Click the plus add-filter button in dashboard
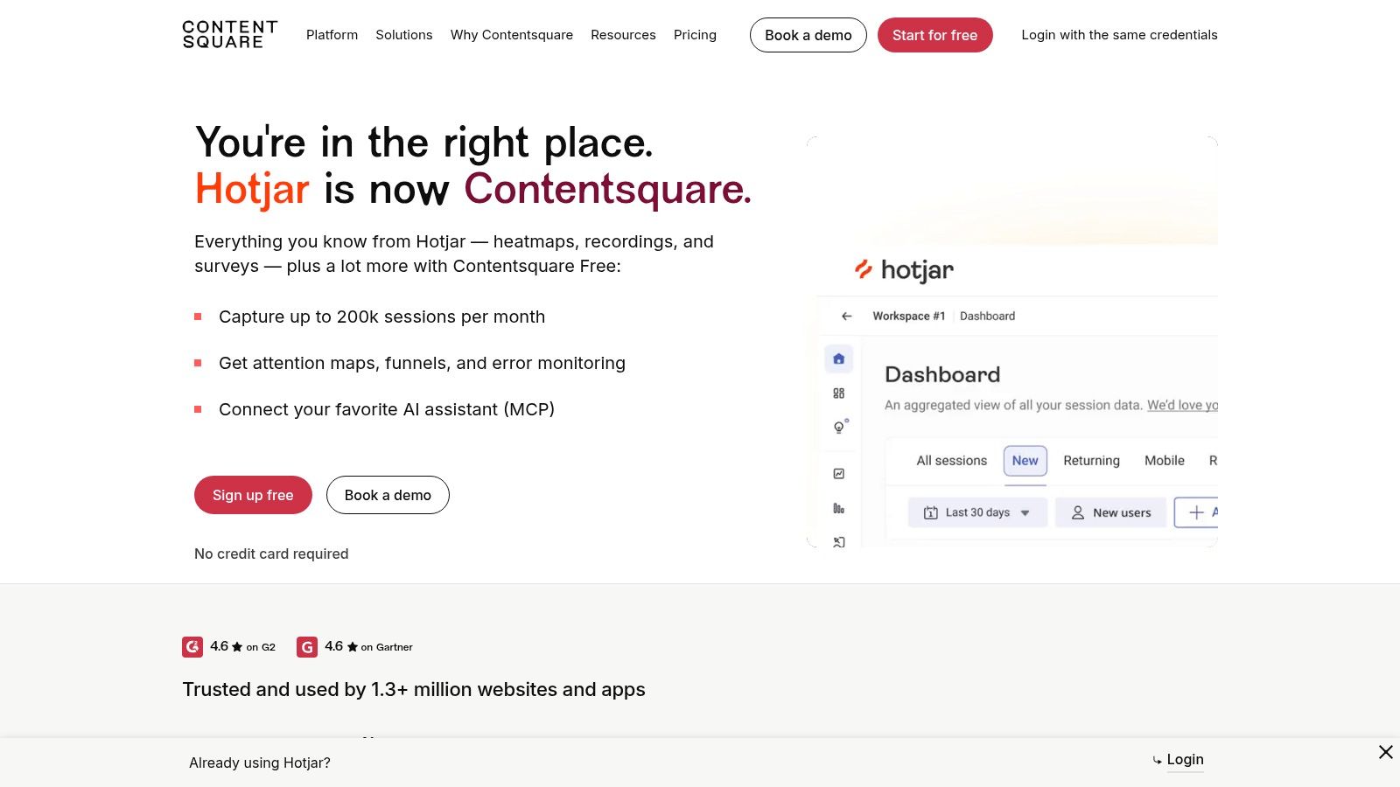 [x=1195, y=512]
